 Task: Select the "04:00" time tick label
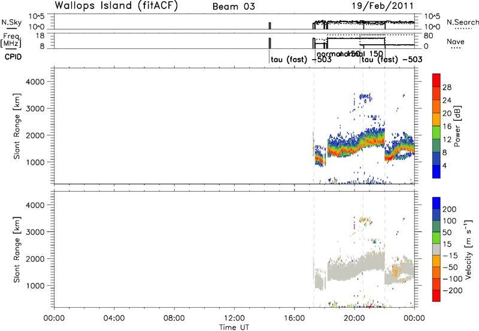pyautogui.click(x=114, y=318)
